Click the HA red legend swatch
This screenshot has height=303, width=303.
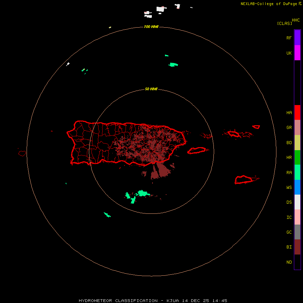coord(297,112)
